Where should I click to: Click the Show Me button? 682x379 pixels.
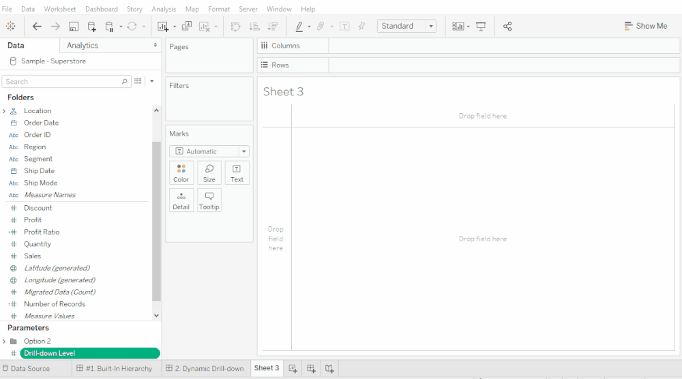click(645, 26)
